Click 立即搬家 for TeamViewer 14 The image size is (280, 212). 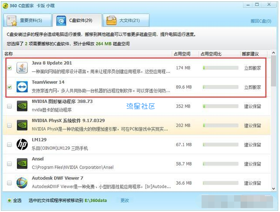click(253, 87)
